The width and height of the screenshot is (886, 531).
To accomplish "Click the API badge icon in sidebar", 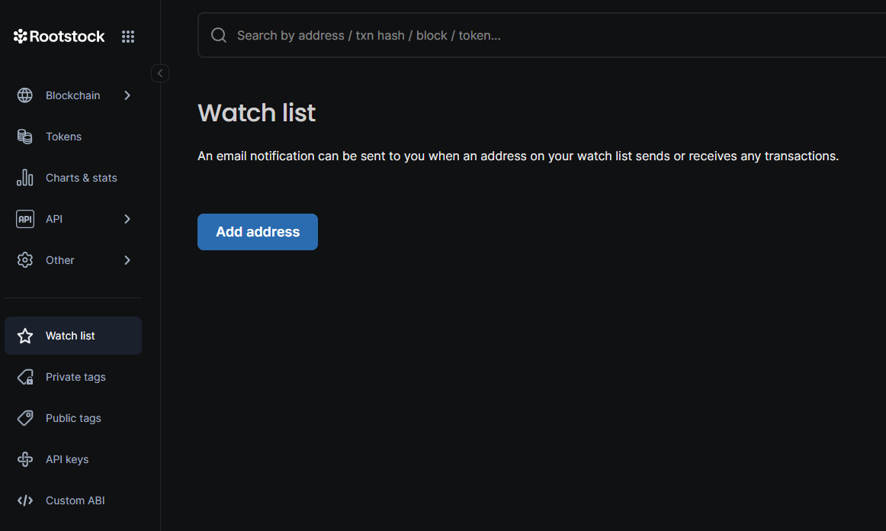I will click(x=24, y=218).
